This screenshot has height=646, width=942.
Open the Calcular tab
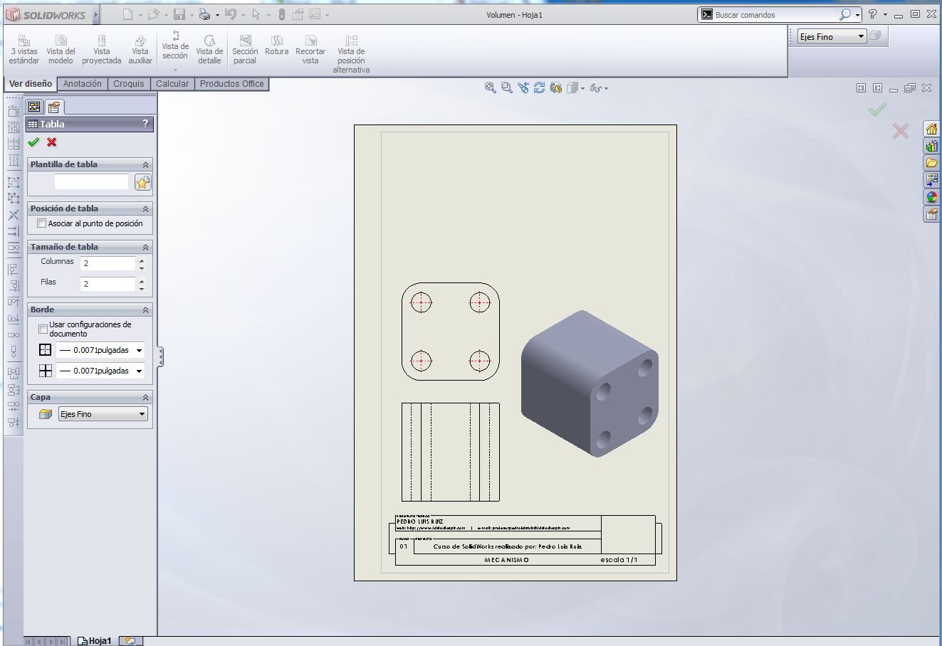pos(172,84)
